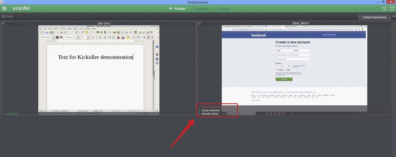The image size is (396, 157).
Task: Click the Kickidler app icon in title bar
Action: [x=2, y=2]
